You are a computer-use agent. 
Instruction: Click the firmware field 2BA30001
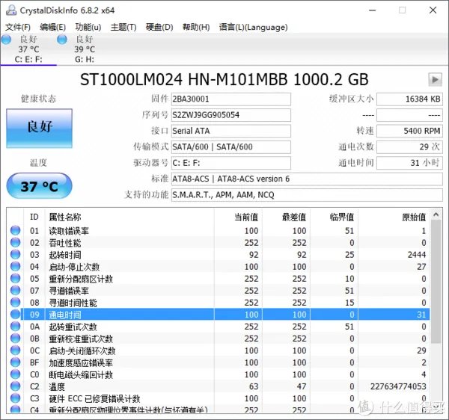[230, 99]
